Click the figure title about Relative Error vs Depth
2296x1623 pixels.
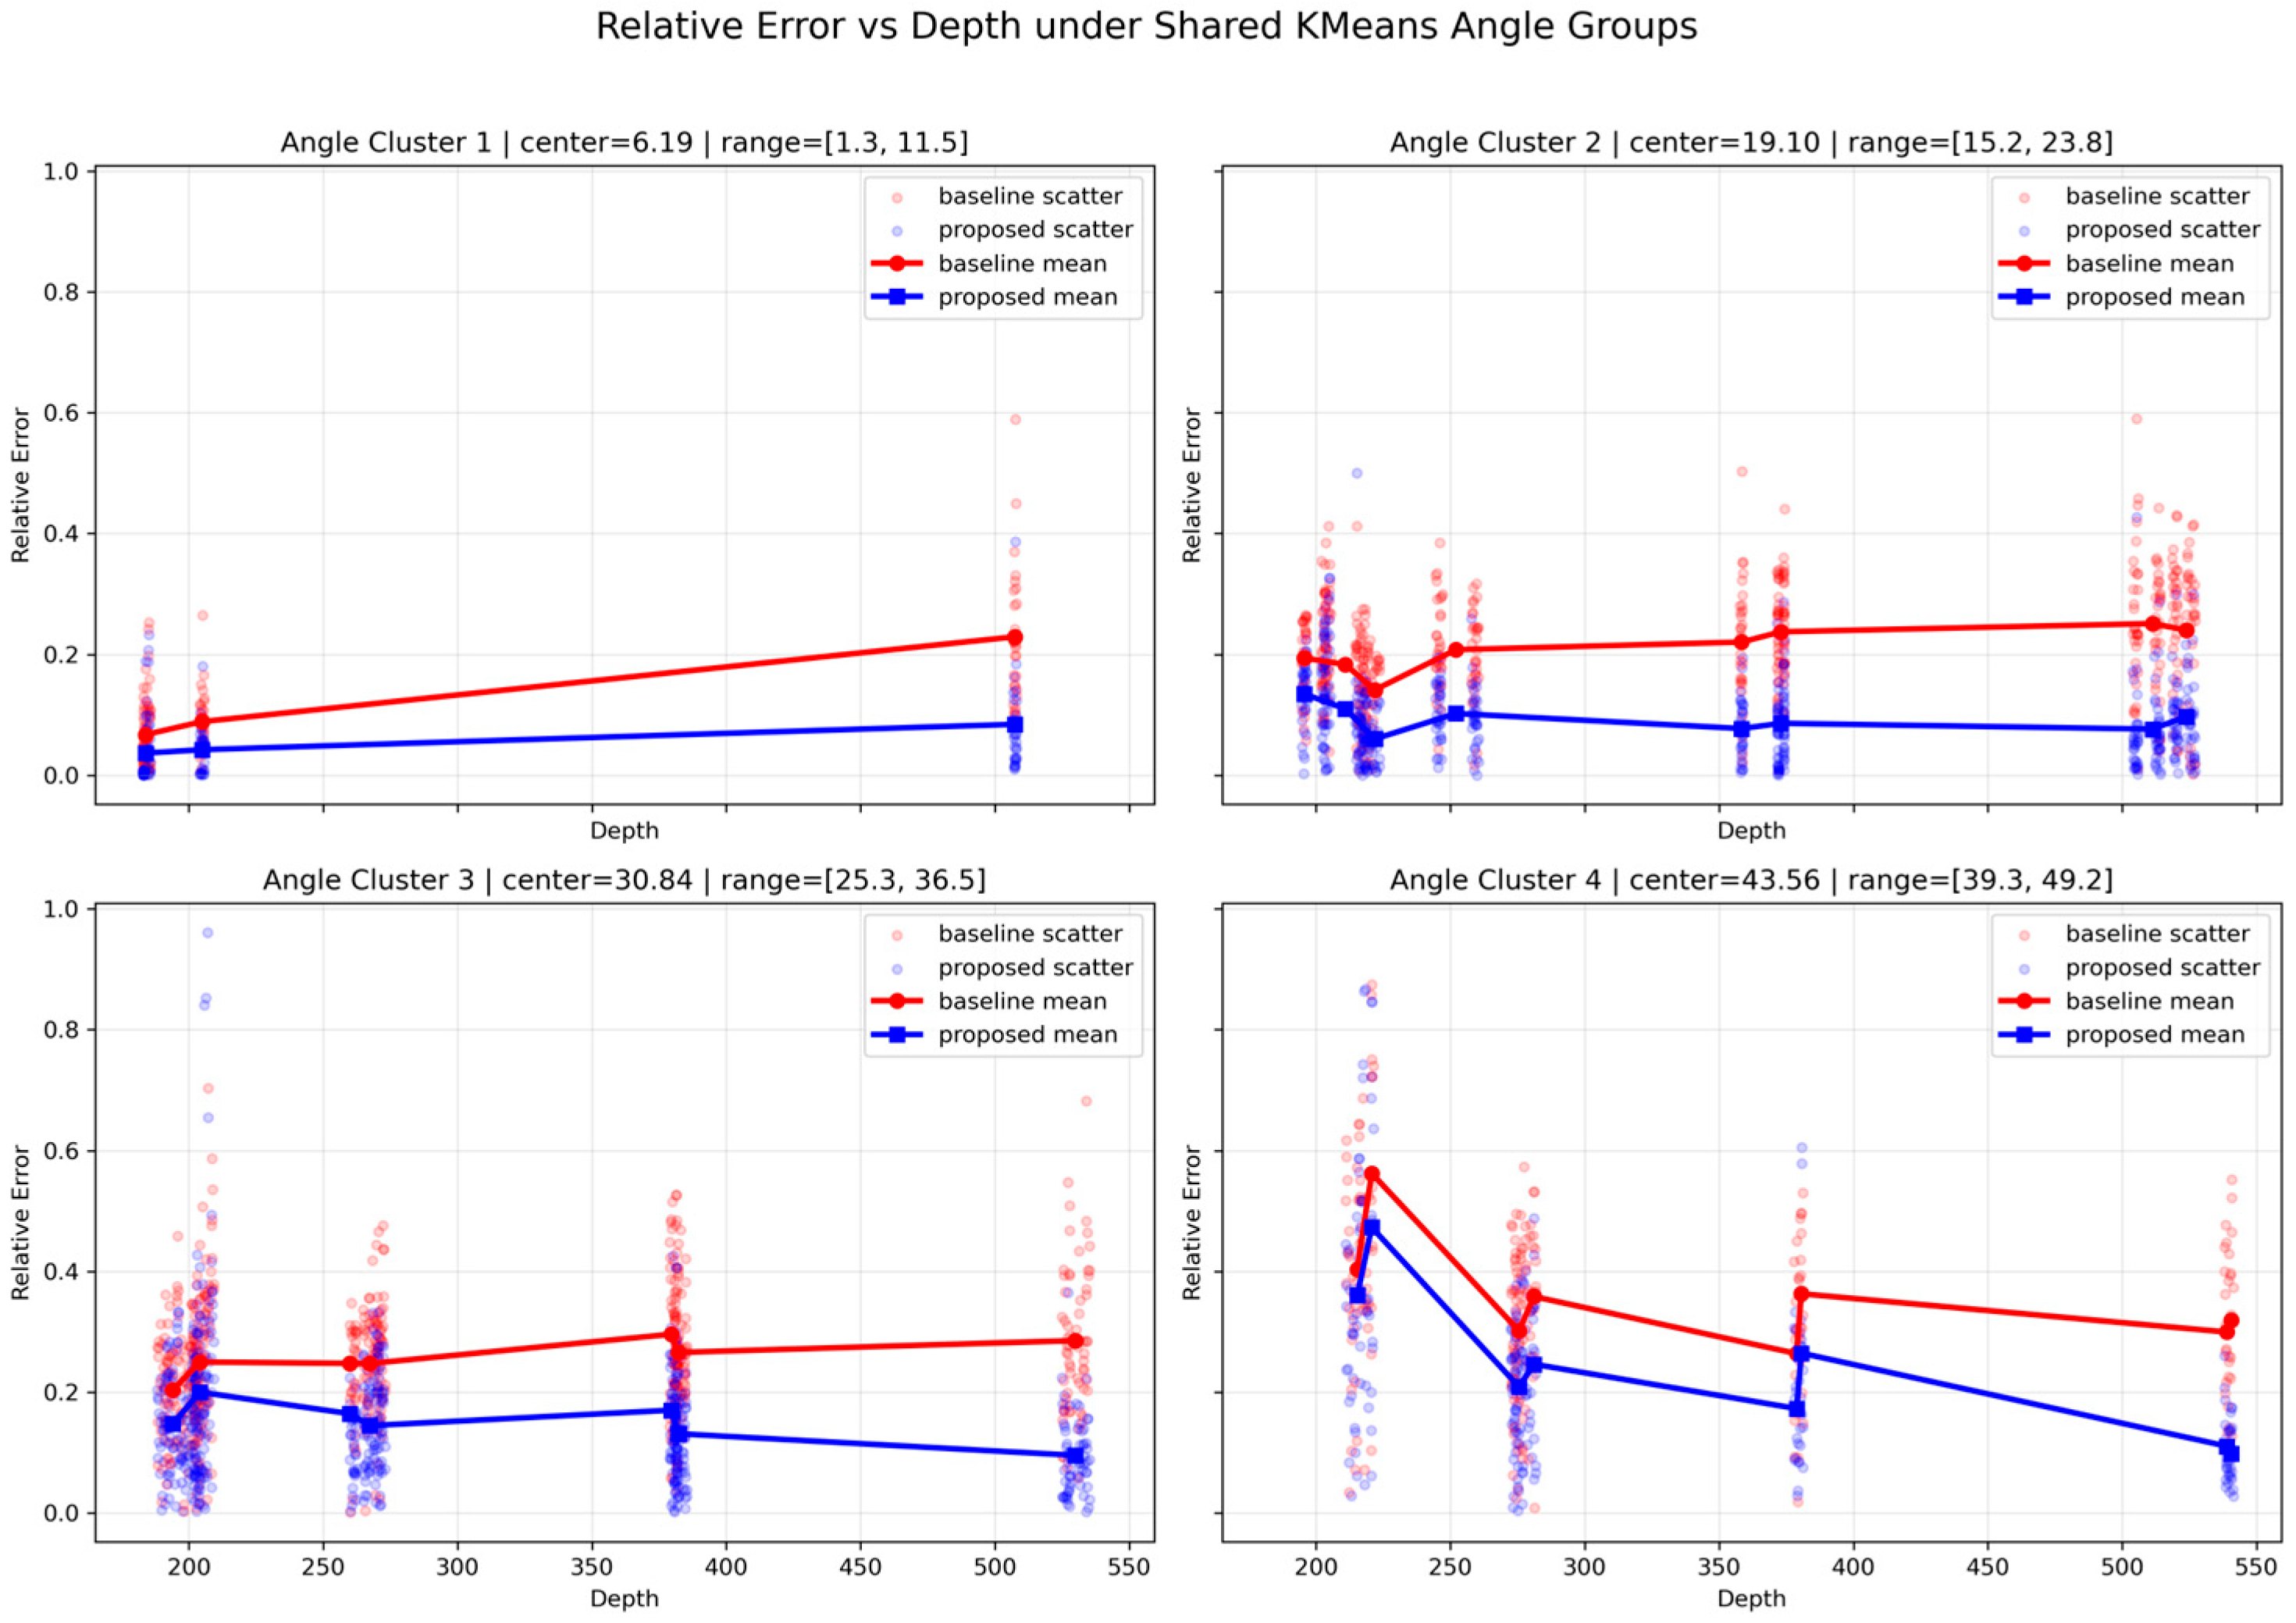coord(1146,27)
